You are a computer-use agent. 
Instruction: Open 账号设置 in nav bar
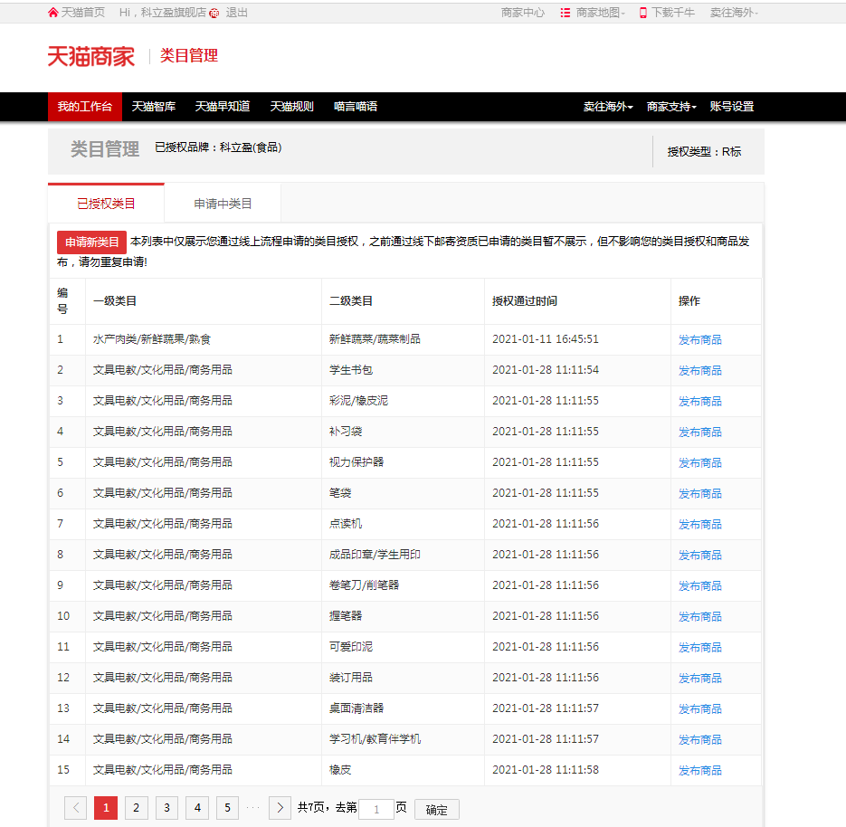tap(732, 107)
